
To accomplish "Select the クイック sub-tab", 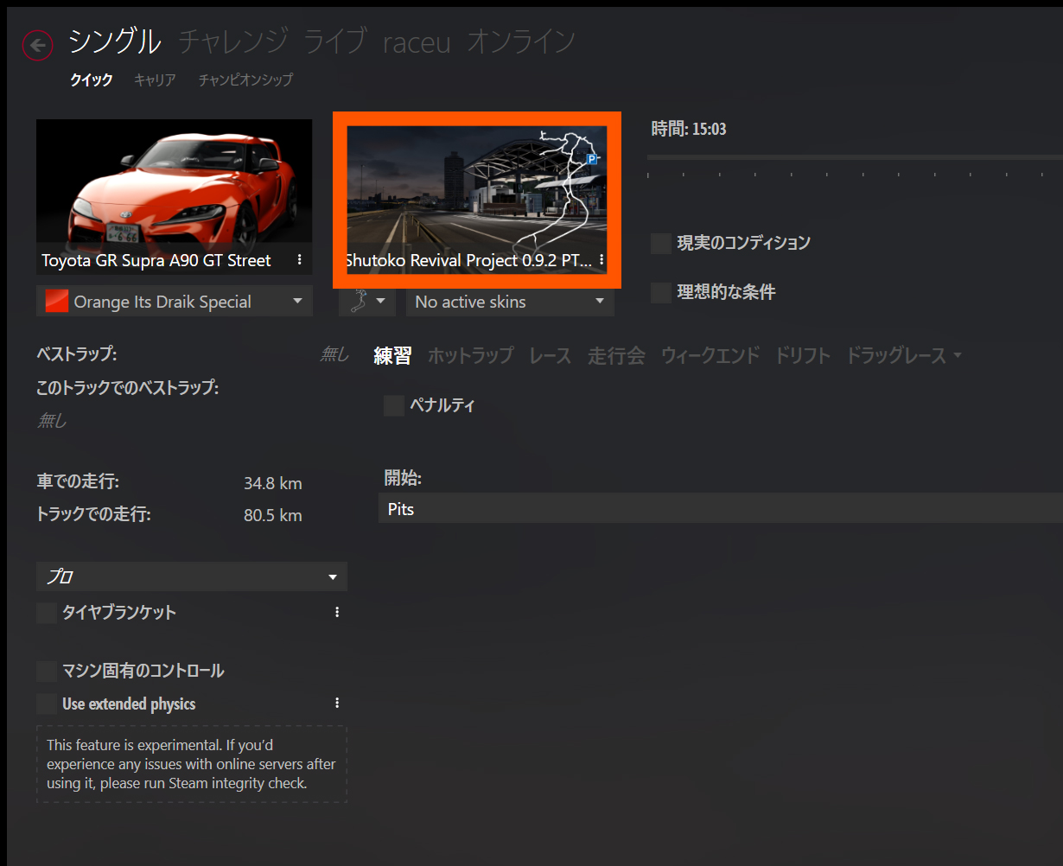I will pyautogui.click(x=92, y=80).
